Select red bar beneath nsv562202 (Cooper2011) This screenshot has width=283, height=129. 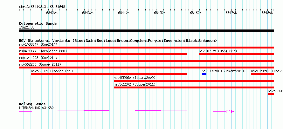pyautogui.click(x=194, y=87)
